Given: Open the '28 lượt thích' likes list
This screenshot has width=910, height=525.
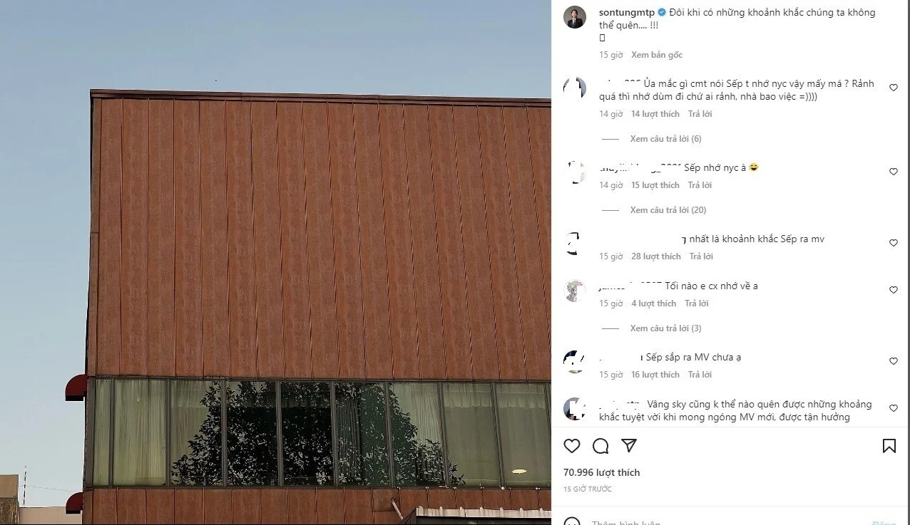Looking at the screenshot, I should [656, 256].
